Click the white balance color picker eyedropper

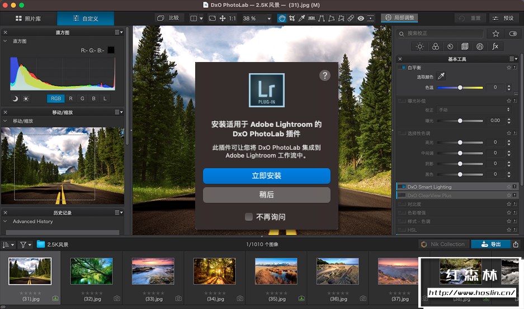[441, 76]
